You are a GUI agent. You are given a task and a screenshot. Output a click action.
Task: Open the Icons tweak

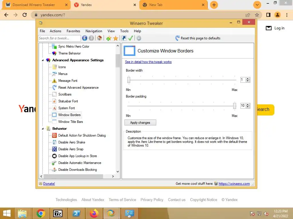[62, 67]
